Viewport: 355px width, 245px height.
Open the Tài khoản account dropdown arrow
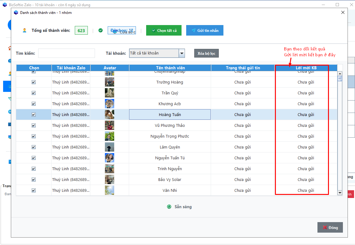182,53
